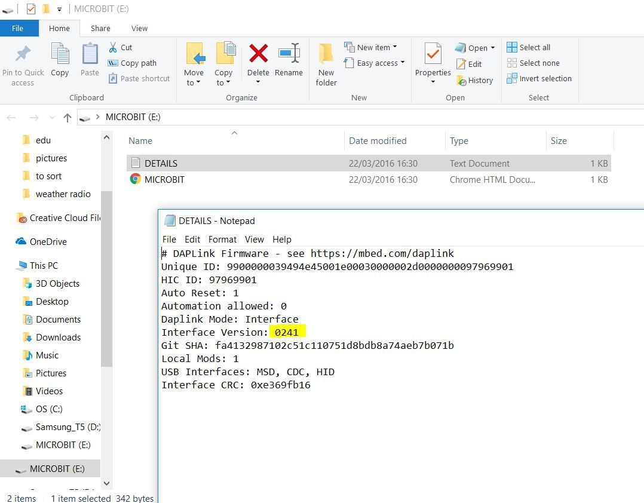Screen dimensions: 644x503
Task: Click the Back navigation arrow
Action: pos(11,118)
